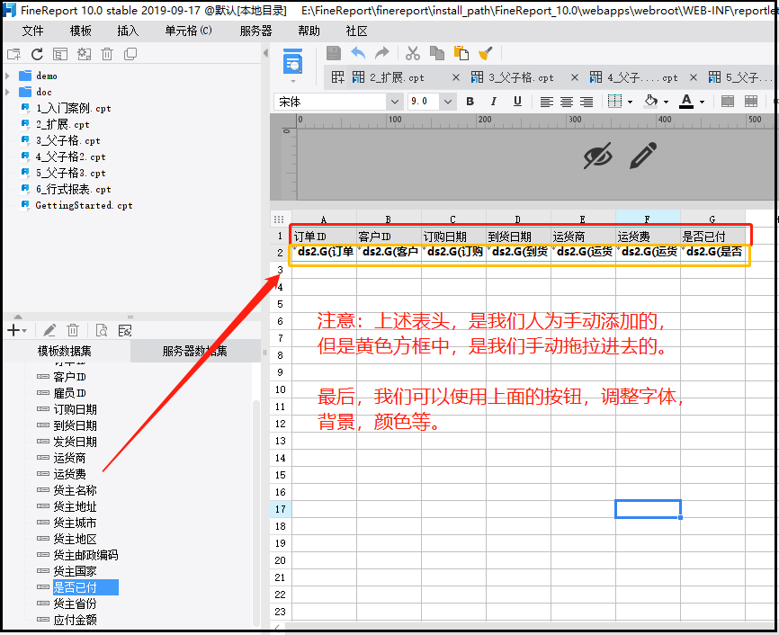Copy the selected cell
This screenshot has height=635, width=779.
(x=436, y=53)
